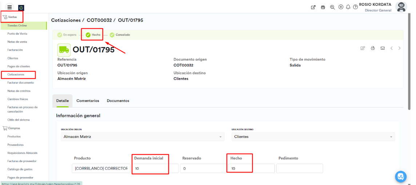
Task: Switch to the Comentarios tab
Action: pos(88,100)
